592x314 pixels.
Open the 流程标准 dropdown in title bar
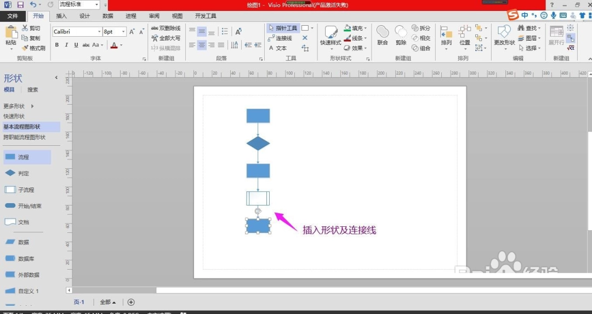tap(96, 4)
